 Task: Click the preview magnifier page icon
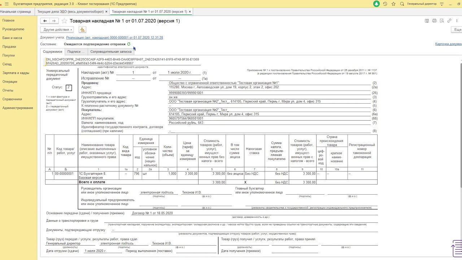[442, 21]
